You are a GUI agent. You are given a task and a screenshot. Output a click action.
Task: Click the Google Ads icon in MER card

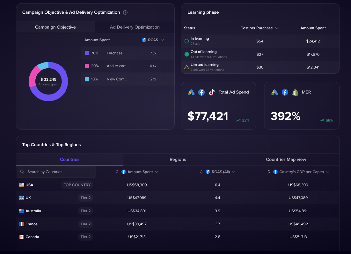(x=275, y=92)
